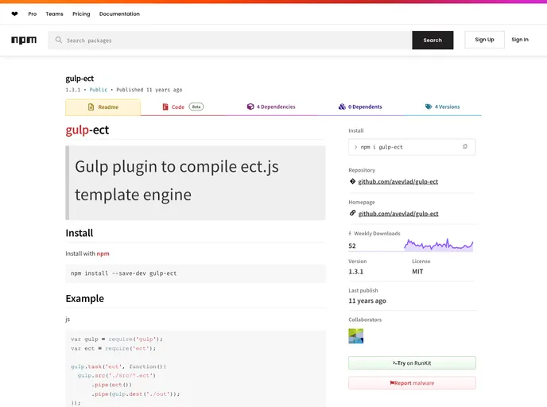
Task: Click the Report malware button
Action: (412, 383)
